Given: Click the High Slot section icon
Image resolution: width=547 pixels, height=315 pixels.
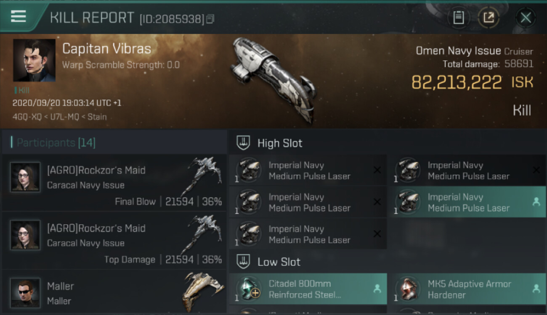Looking at the screenshot, I should click(244, 143).
